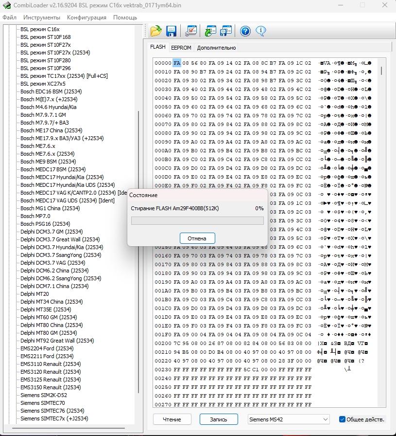
Task: Click the load configuration icon with green arrow
Action: pyautogui.click(x=211, y=31)
